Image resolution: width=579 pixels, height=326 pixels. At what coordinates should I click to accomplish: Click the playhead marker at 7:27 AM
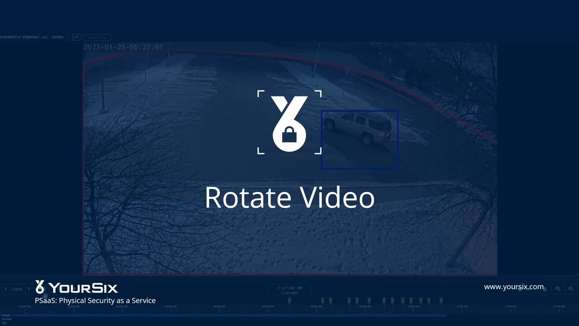[x=289, y=301]
